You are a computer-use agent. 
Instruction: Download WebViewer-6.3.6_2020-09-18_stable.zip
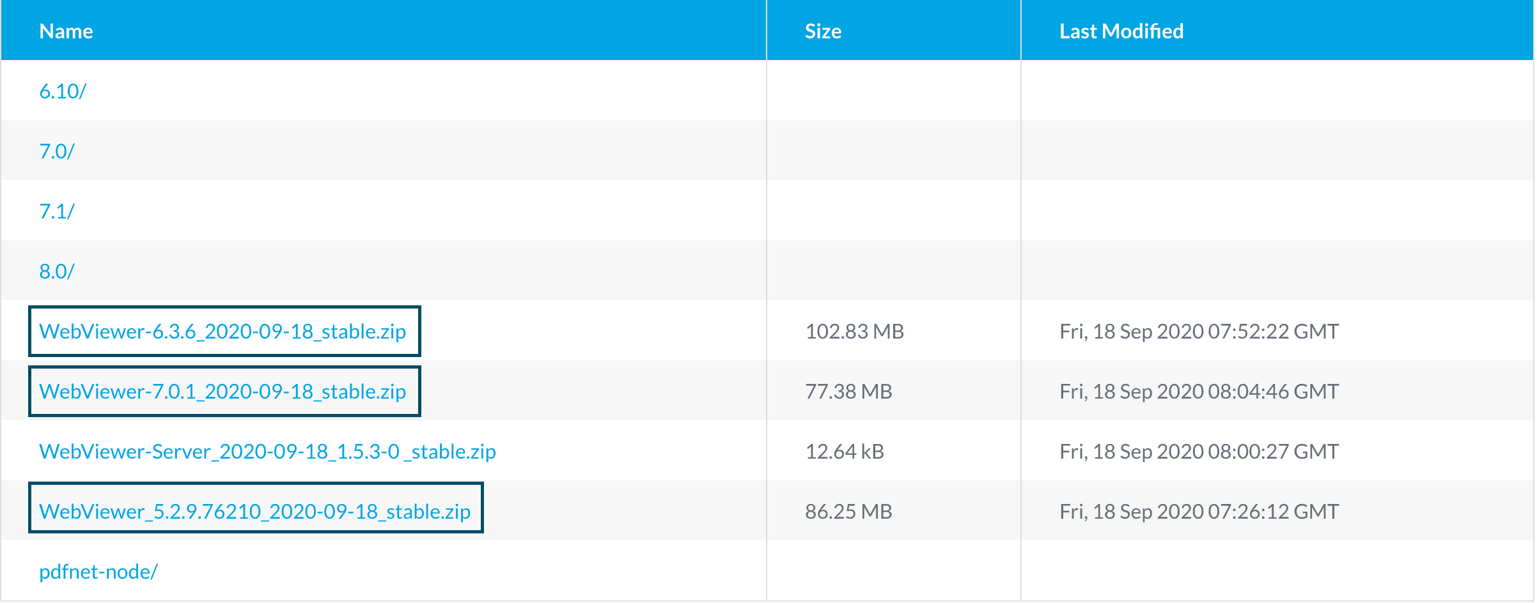(x=222, y=332)
